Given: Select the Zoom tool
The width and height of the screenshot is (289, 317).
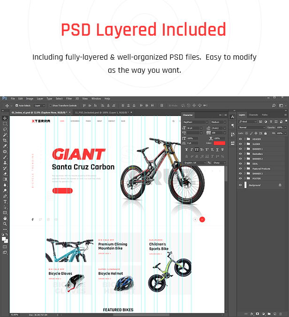Looking at the screenshot, I should 5,224.
